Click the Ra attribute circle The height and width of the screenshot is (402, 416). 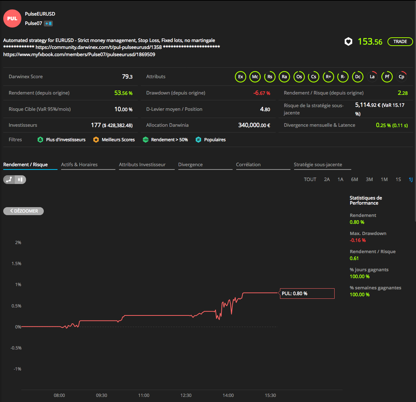click(x=284, y=77)
